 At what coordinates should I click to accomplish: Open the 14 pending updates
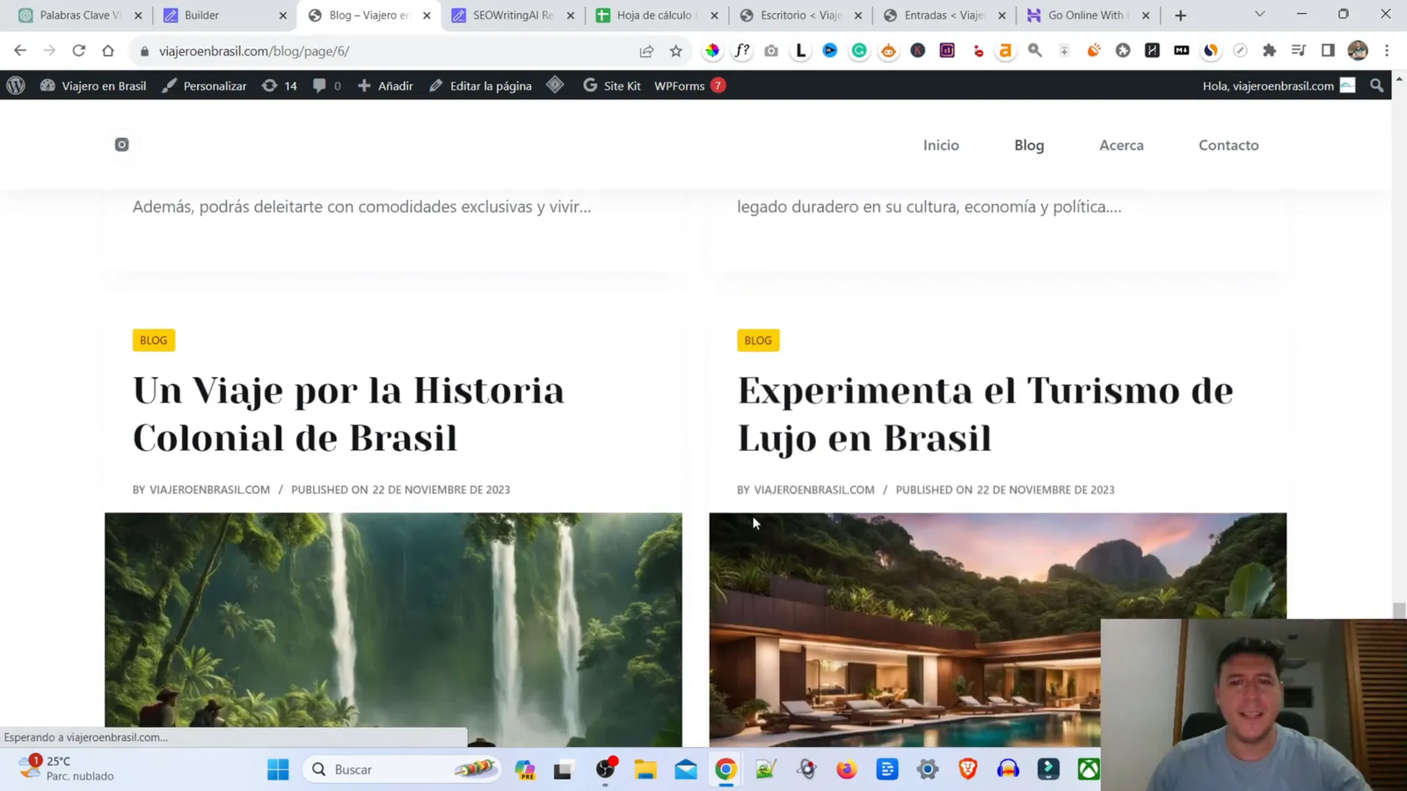[x=280, y=85]
